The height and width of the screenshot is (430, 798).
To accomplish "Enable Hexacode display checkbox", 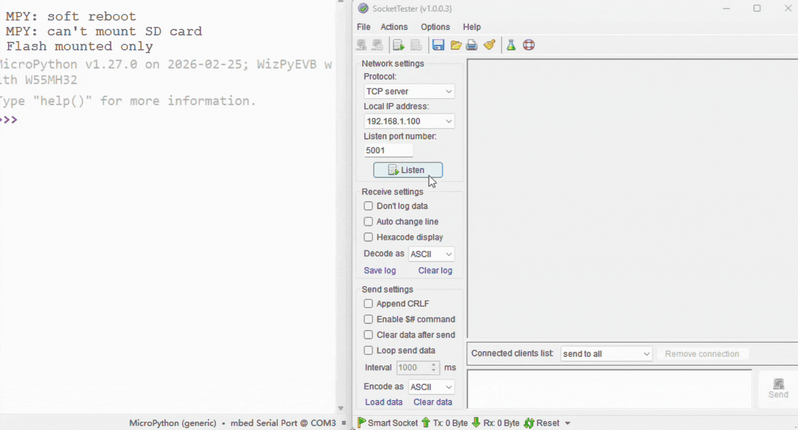I will [x=368, y=237].
